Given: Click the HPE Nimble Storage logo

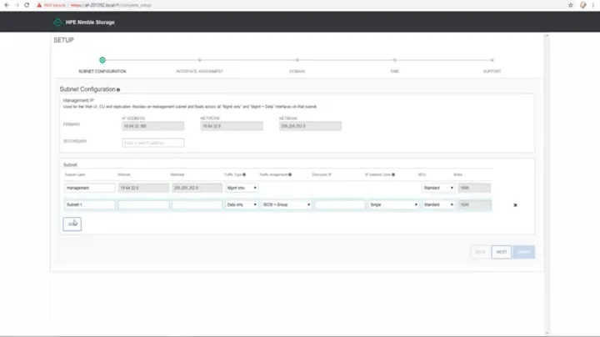Looking at the screenshot, I should click(x=57, y=22).
